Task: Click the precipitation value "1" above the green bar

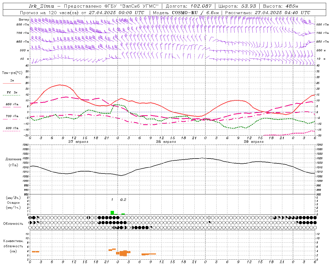Action: 112,200
